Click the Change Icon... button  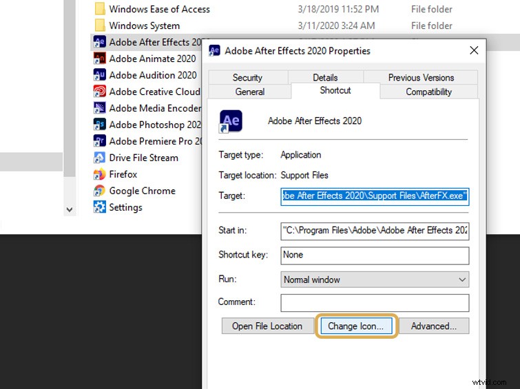pyautogui.click(x=356, y=326)
